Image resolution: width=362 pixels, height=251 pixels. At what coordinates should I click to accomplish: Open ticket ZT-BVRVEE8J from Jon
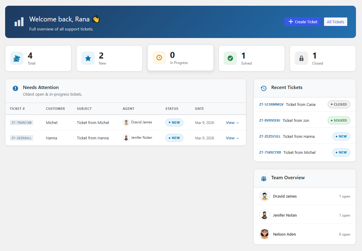pos(269,120)
